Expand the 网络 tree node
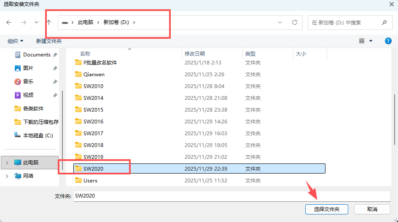This screenshot has height=222, width=398. (7, 176)
